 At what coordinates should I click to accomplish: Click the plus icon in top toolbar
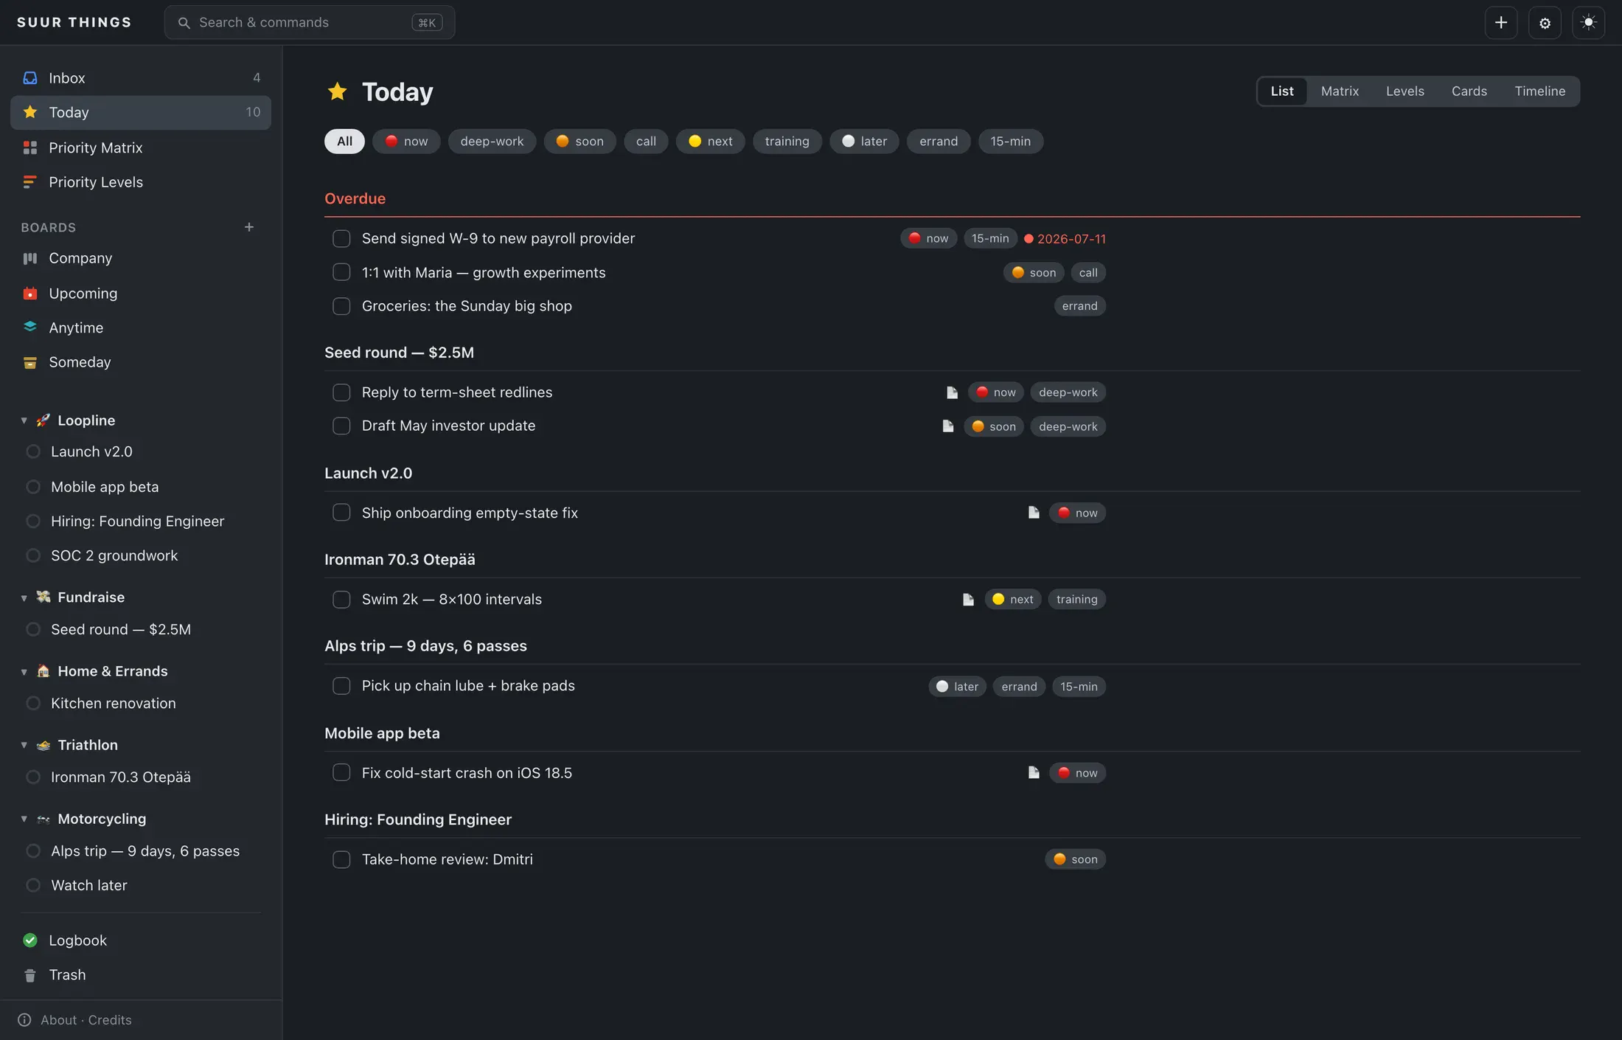click(x=1500, y=23)
